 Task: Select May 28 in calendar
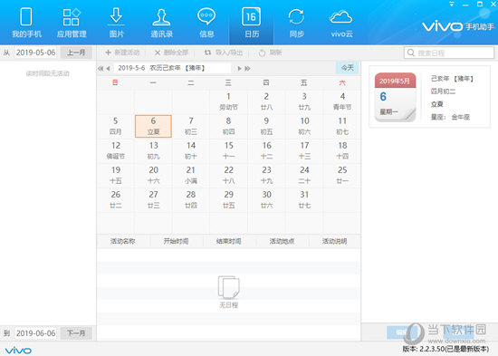pyautogui.click(x=191, y=199)
